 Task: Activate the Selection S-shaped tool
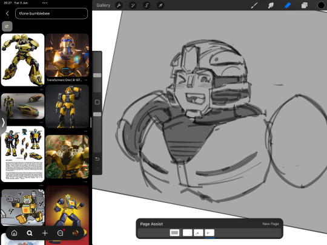[147, 5]
